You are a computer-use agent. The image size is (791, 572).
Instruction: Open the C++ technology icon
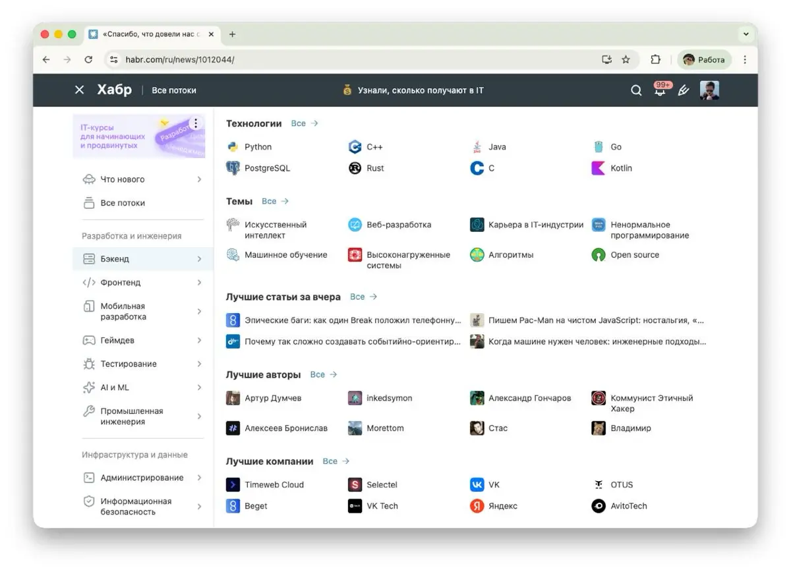point(355,147)
